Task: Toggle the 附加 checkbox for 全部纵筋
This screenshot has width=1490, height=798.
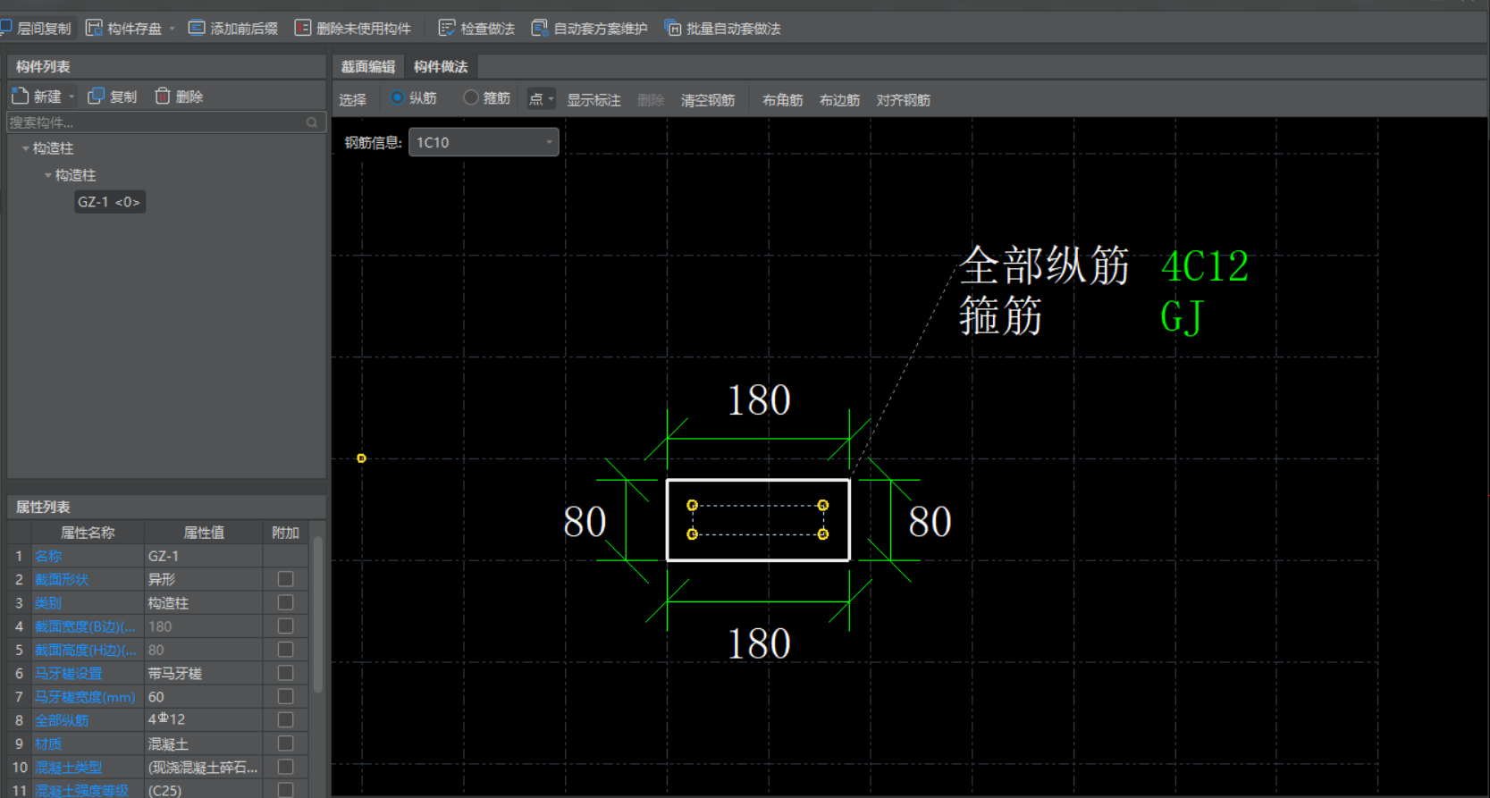Action: tap(286, 719)
